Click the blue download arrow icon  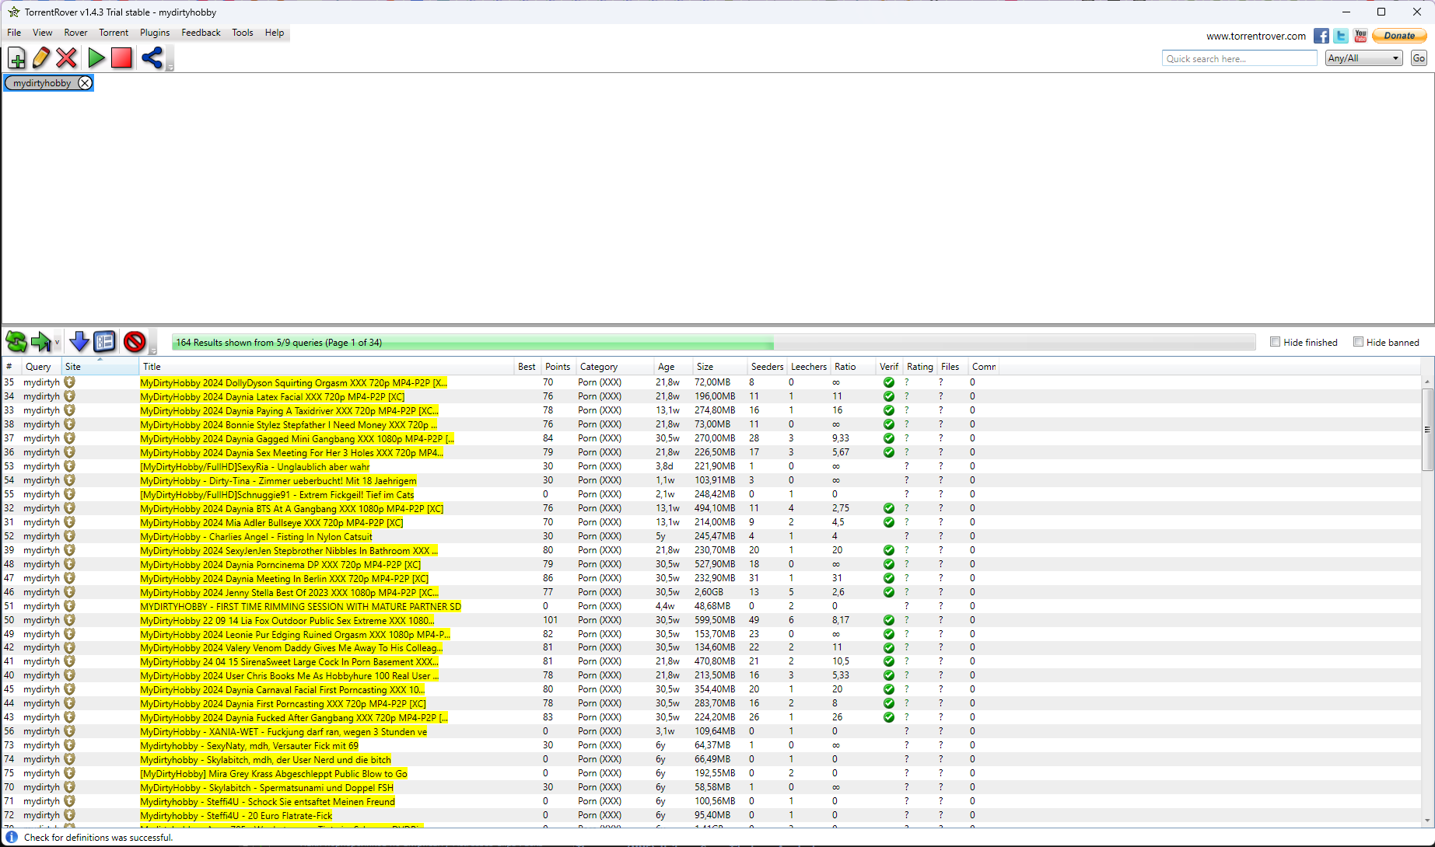[x=79, y=342]
